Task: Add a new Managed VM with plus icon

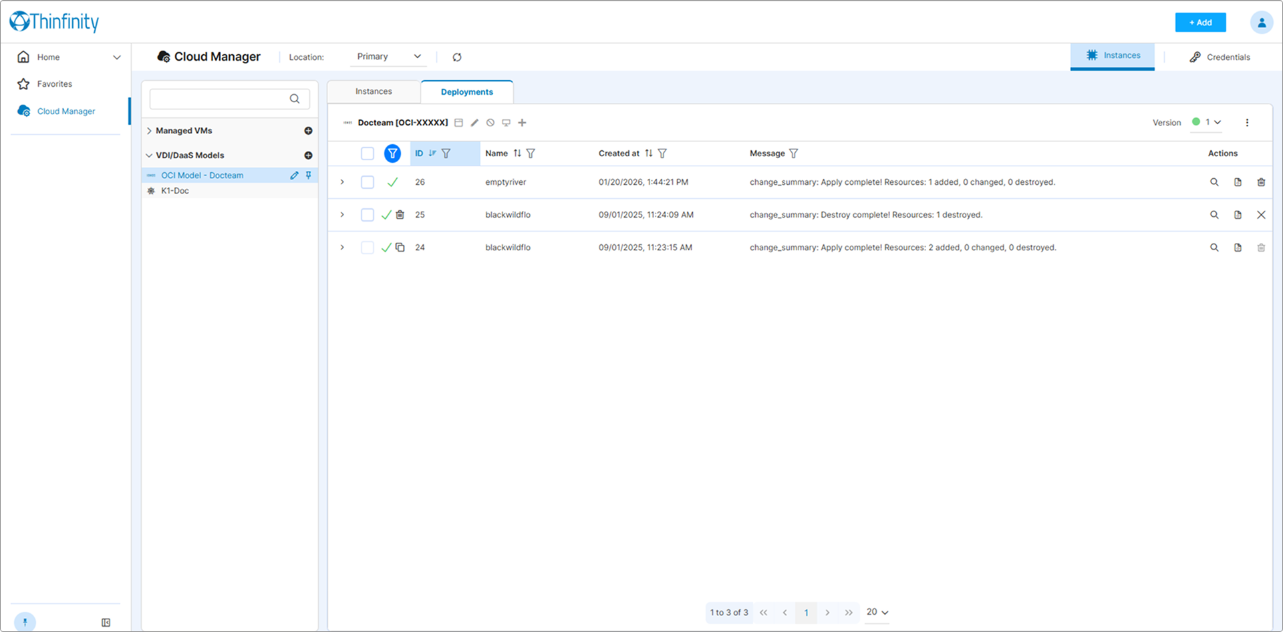Action: [308, 131]
